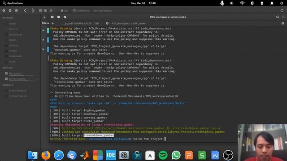Go to the ROS_workspace breadcrumb
The width and height of the screenshot is (287, 161).
point(103,11)
